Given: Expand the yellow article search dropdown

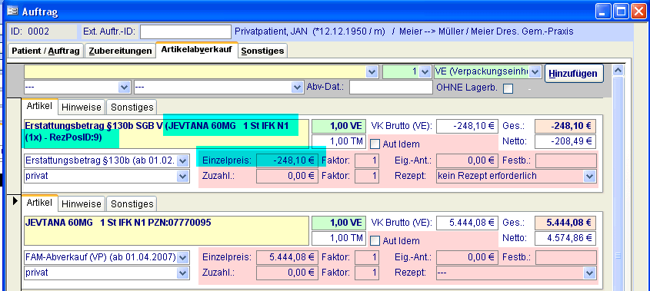Looking at the screenshot, I should [x=372, y=72].
